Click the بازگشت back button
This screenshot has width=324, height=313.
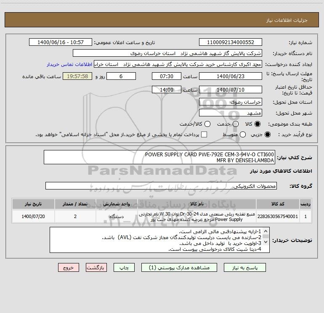[96, 268]
